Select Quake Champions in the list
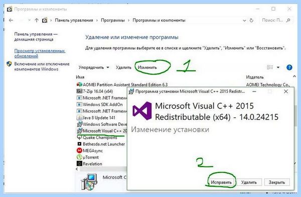This screenshot has width=301, height=197. click(x=100, y=137)
